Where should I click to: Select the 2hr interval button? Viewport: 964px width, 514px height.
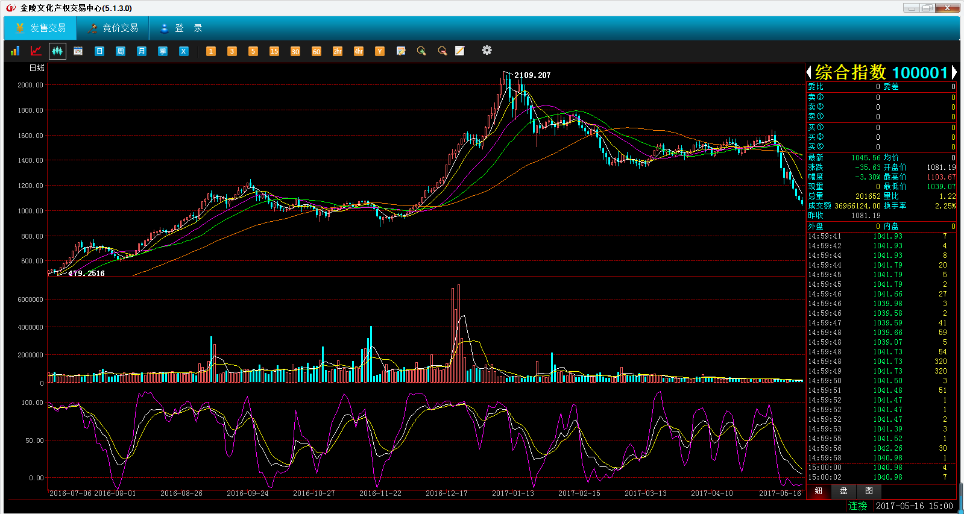(338, 51)
